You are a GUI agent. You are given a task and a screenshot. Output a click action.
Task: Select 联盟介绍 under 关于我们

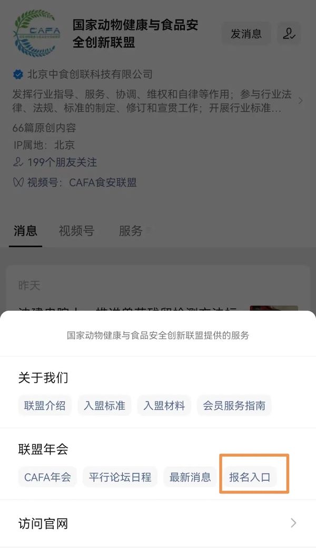(45, 406)
